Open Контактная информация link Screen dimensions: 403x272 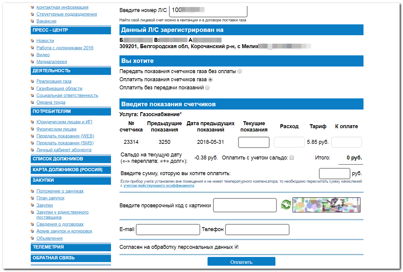[62, 7]
